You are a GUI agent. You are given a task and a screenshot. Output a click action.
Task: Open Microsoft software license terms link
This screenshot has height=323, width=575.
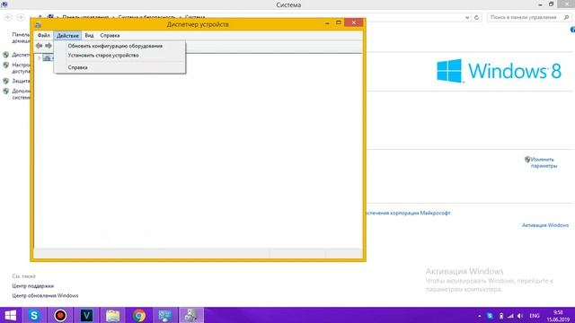pos(407,214)
